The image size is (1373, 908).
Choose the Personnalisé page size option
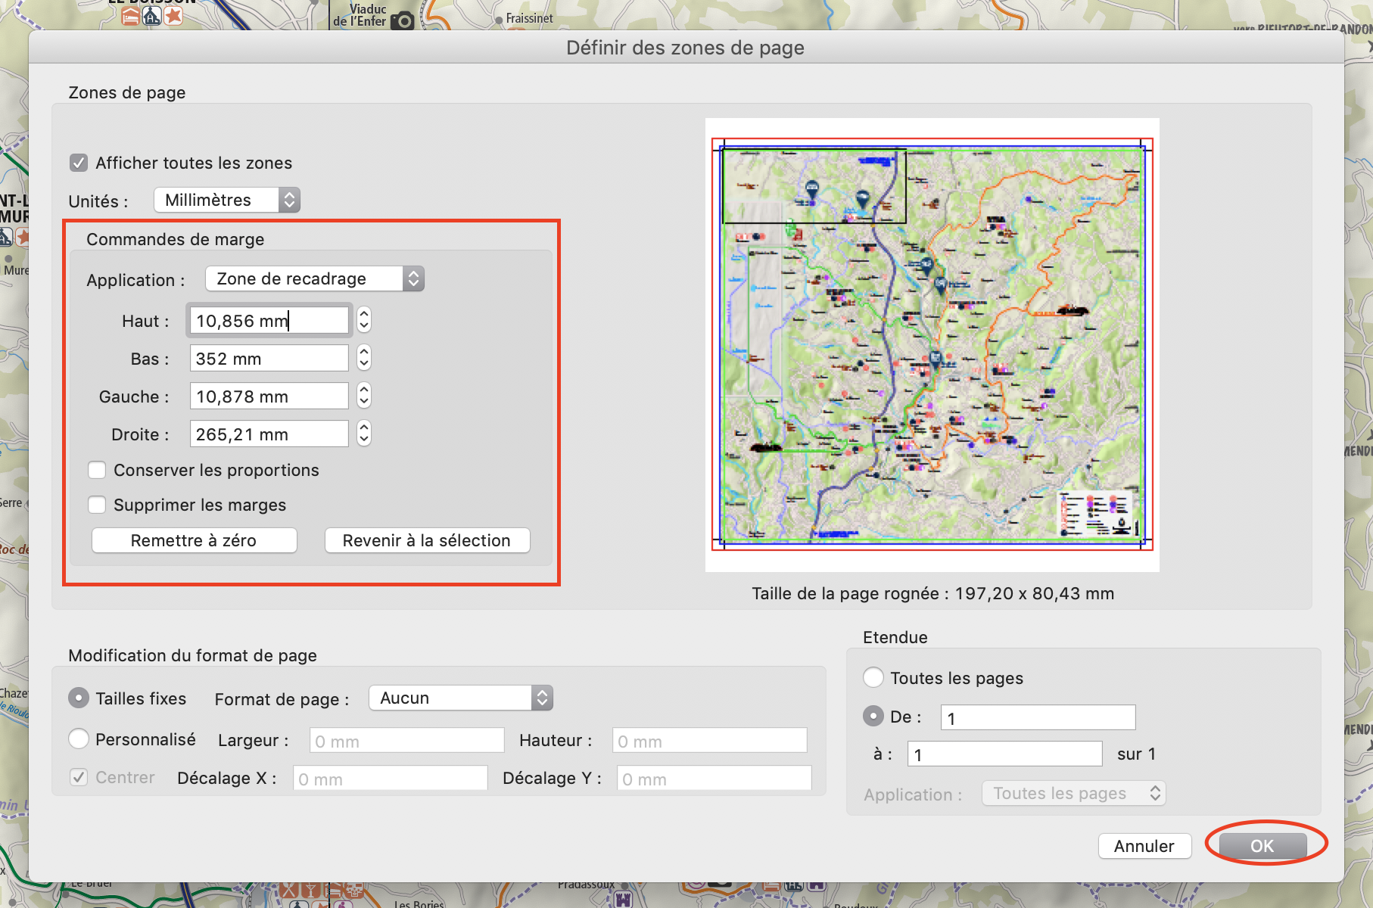tap(79, 739)
